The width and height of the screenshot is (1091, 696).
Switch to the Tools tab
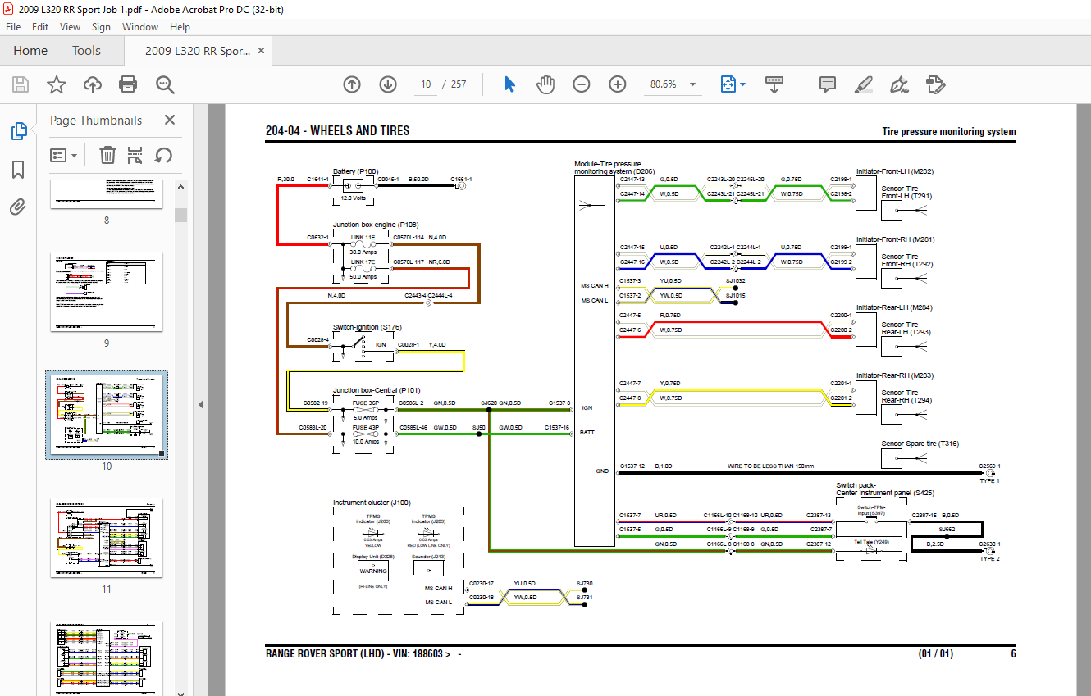click(86, 51)
